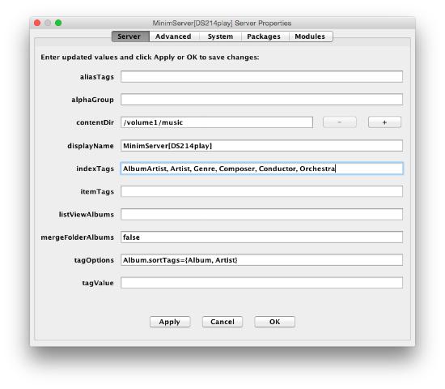Open the Modules tab

click(310, 36)
